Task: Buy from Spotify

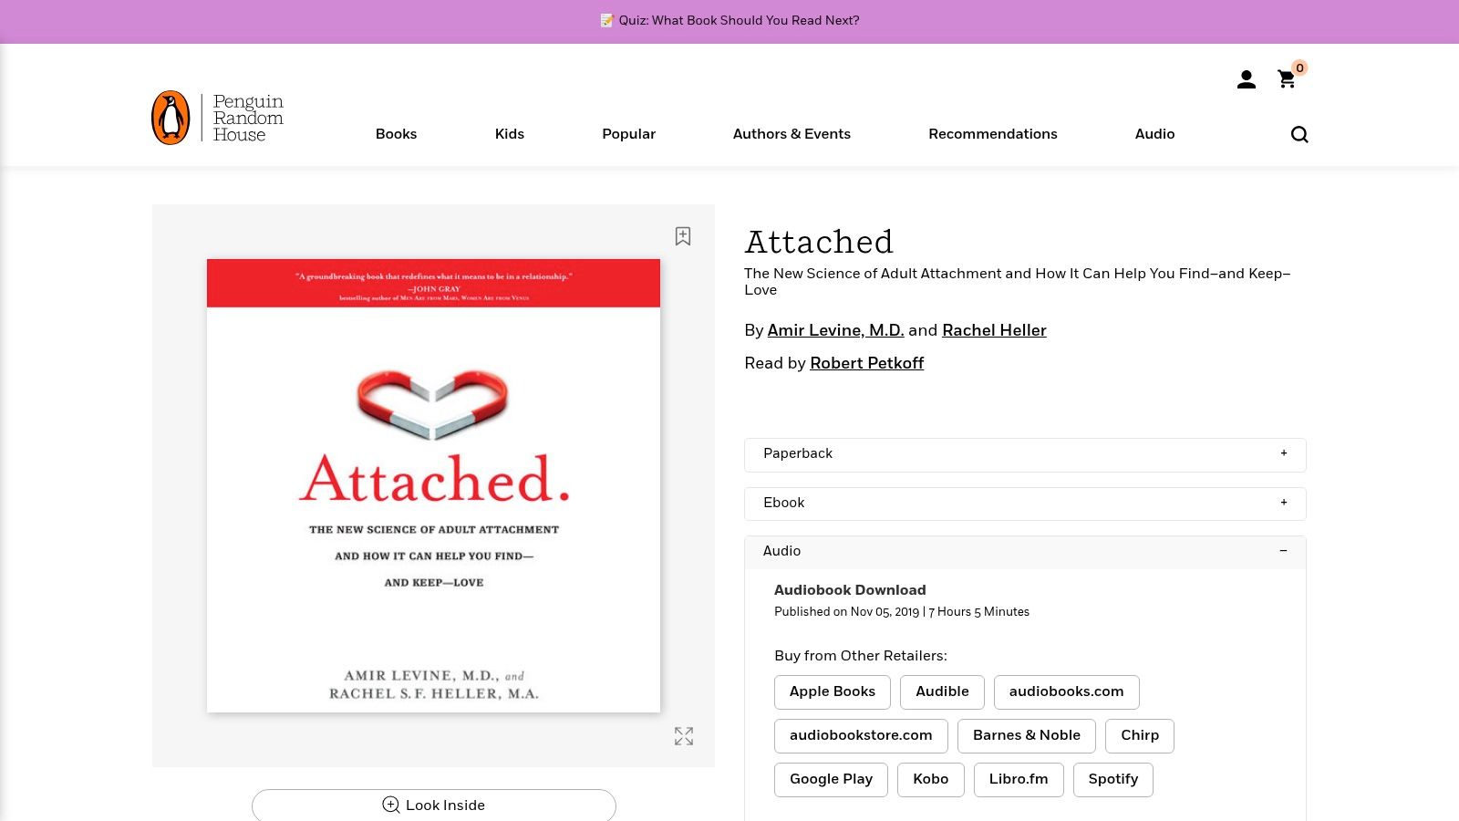Action: pos(1113,780)
